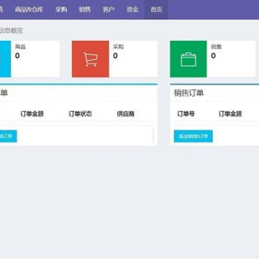The image size is (259, 259).
Task: Click the 销售订单 panel title
Action: click(188, 93)
